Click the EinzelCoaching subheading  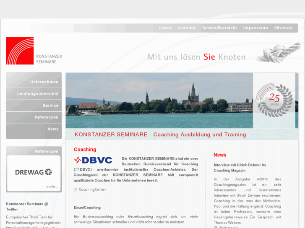click(x=87, y=208)
